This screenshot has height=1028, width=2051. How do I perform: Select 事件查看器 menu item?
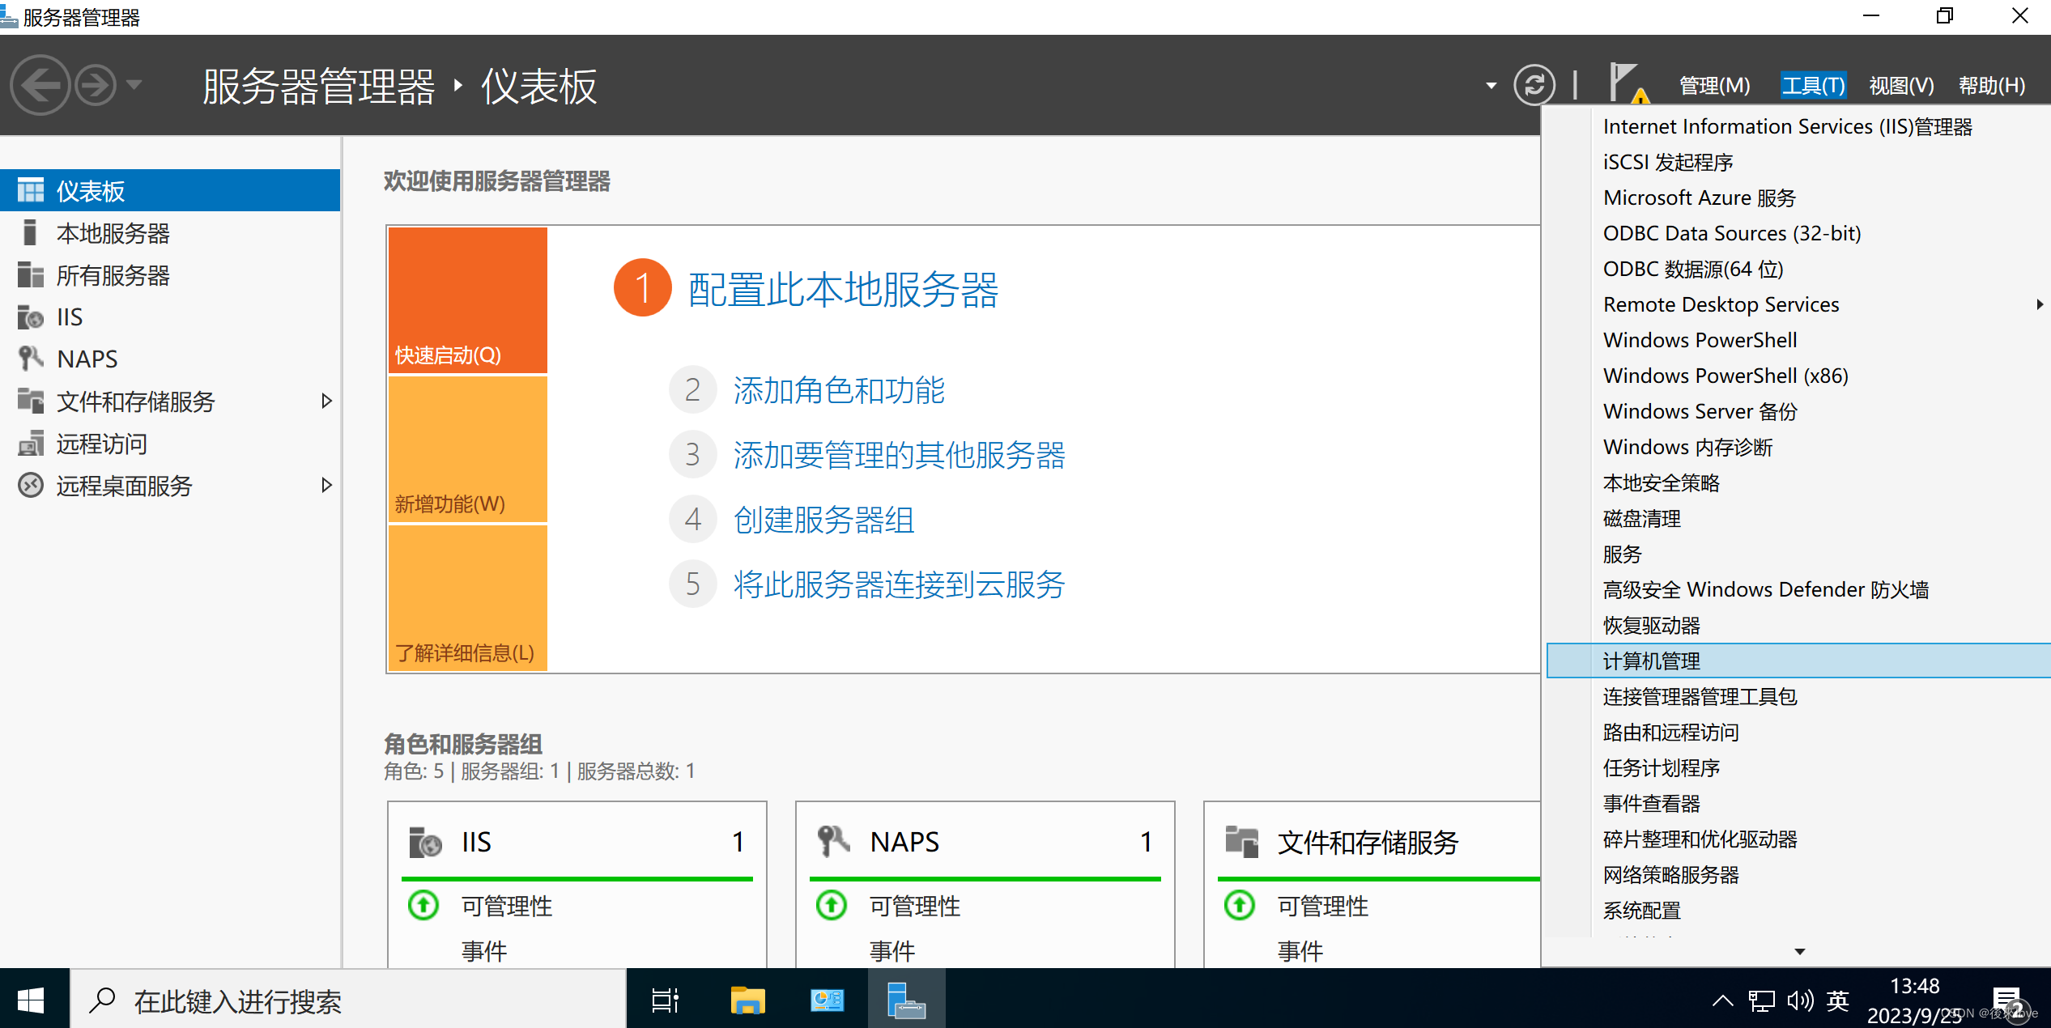tap(1798, 804)
